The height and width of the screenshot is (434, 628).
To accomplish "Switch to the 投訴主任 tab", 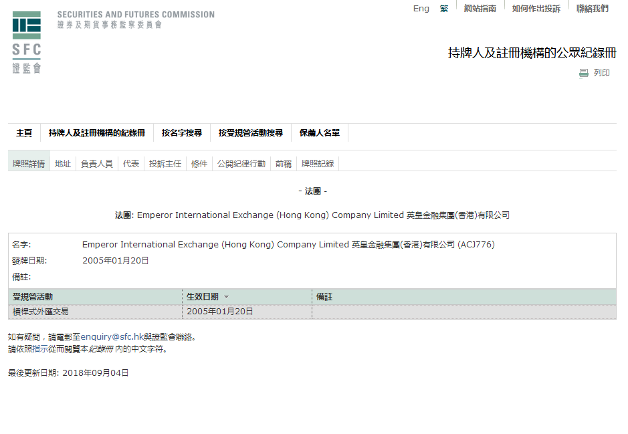I will [x=165, y=163].
